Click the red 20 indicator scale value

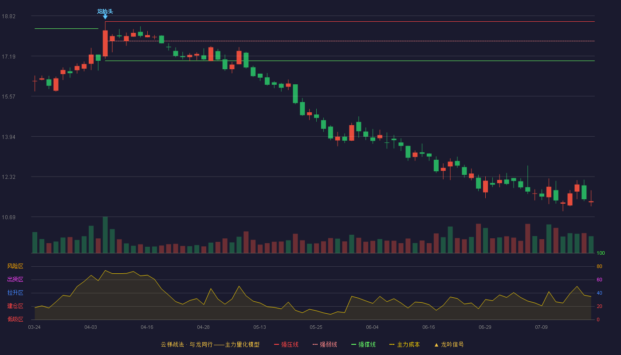(x=599, y=306)
